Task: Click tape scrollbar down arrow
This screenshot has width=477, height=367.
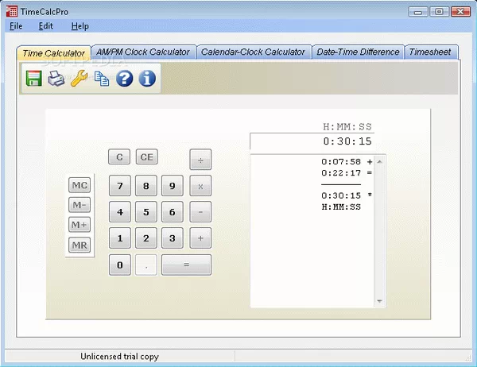Action: 379,301
